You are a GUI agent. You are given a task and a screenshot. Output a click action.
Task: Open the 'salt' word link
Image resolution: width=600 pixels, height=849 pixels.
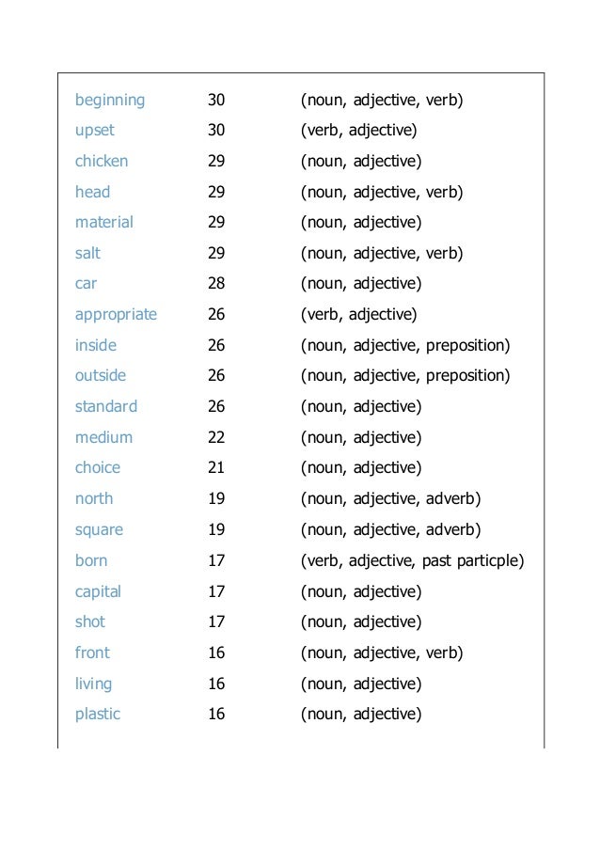[x=87, y=253]
